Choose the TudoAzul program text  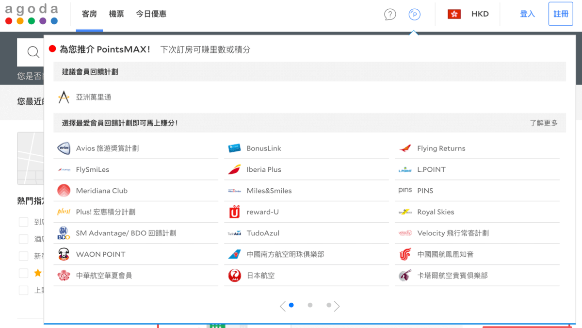(263, 233)
